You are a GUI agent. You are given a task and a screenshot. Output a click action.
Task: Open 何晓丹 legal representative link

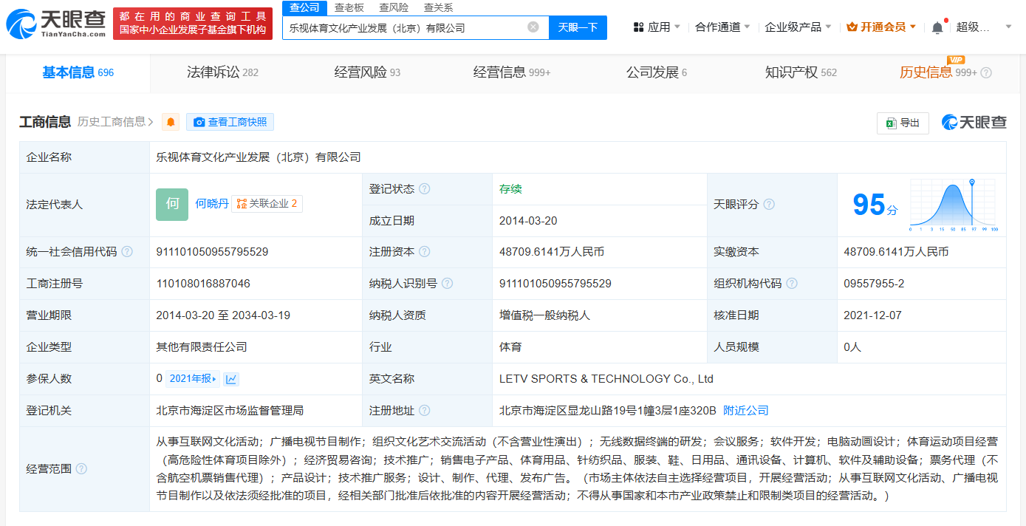coord(212,204)
